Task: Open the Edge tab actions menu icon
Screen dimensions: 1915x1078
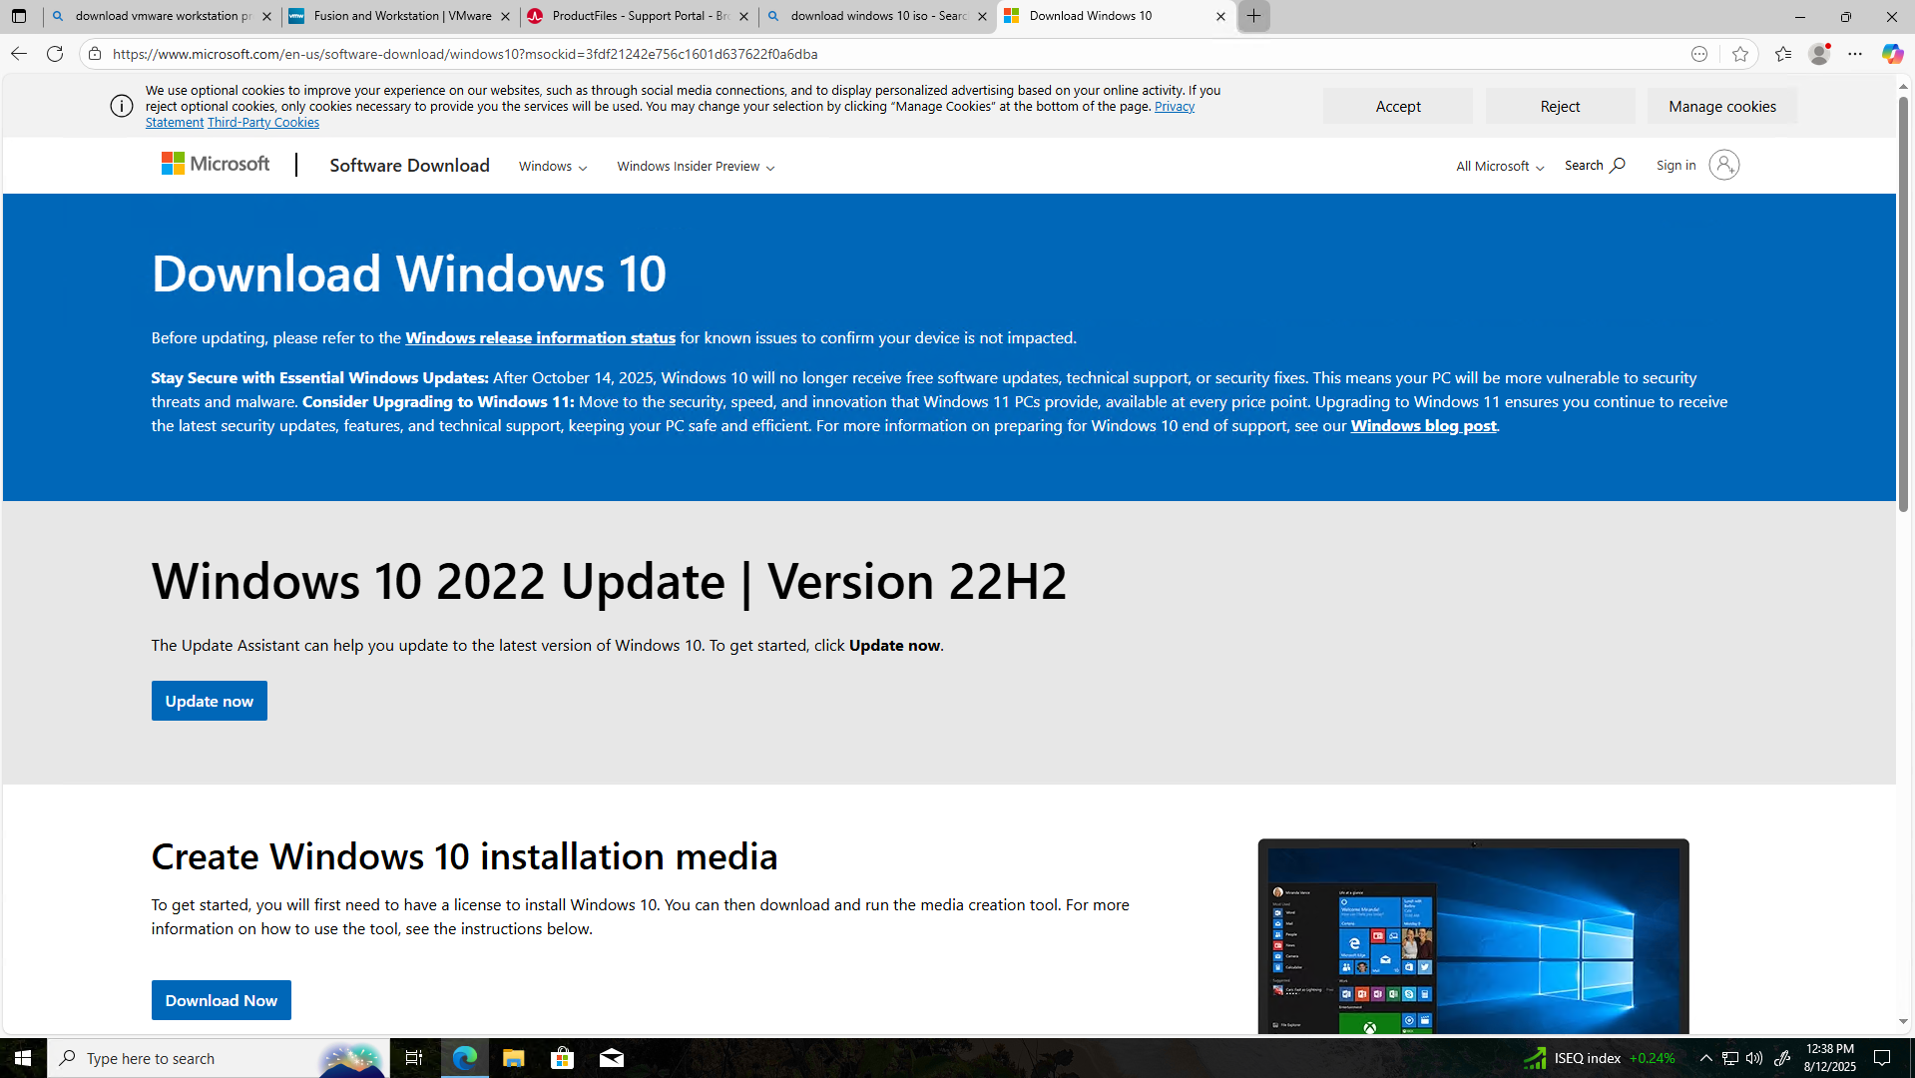Action: [19, 16]
